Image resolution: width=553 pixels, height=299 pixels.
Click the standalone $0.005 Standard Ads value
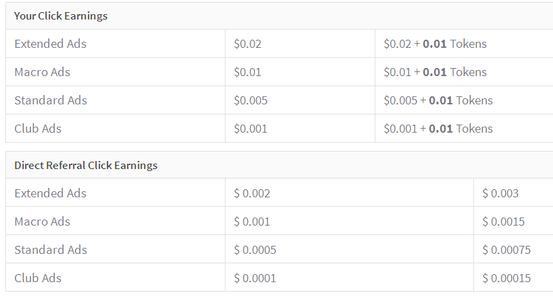pos(251,101)
